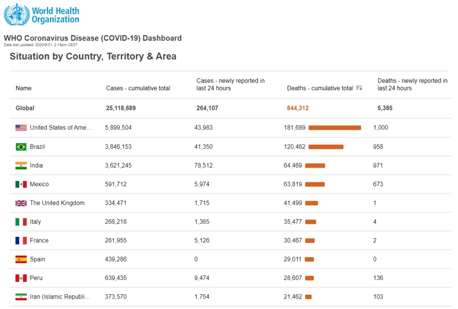Sort by Cases newly reported column header

coord(231,84)
